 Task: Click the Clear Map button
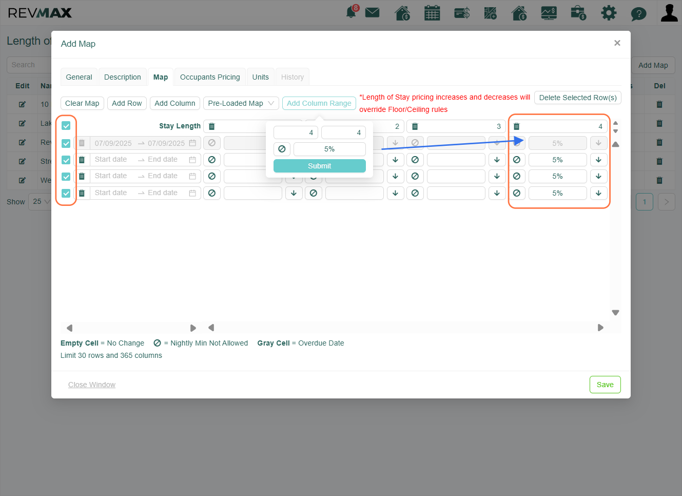point(82,103)
